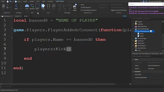This screenshot has width=164, height=92.
Task: Expand the StarterPlayer tree node
Action: pos(133,46)
